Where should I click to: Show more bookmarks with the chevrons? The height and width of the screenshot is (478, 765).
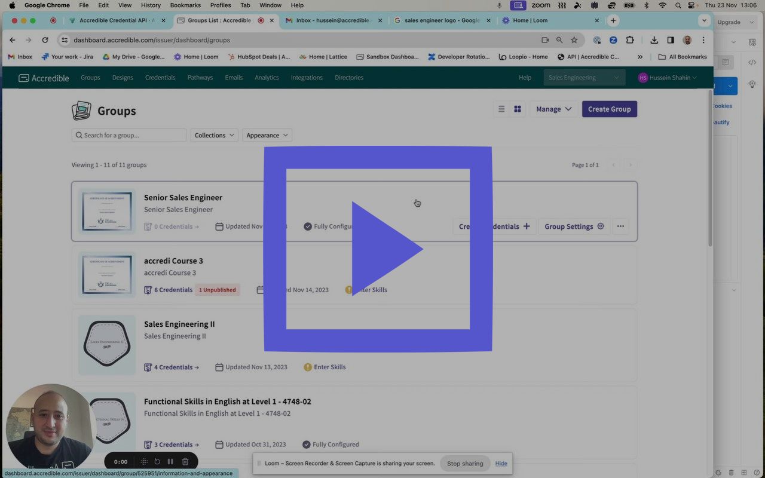[x=640, y=57]
